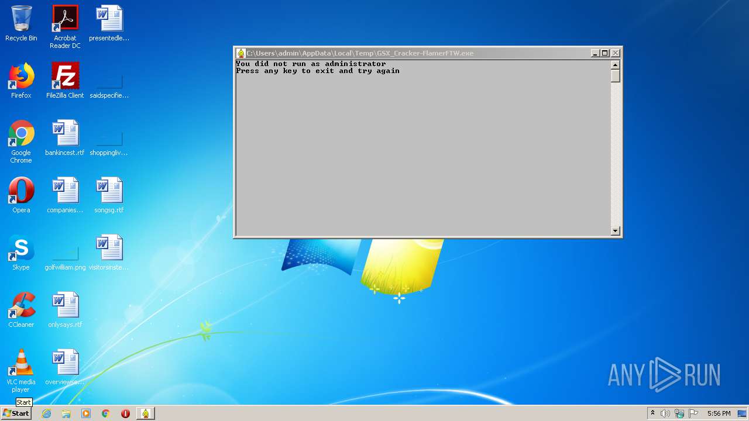749x421 pixels.
Task: Launch Acrobat Reader DC shortcut
Action: click(x=65, y=27)
